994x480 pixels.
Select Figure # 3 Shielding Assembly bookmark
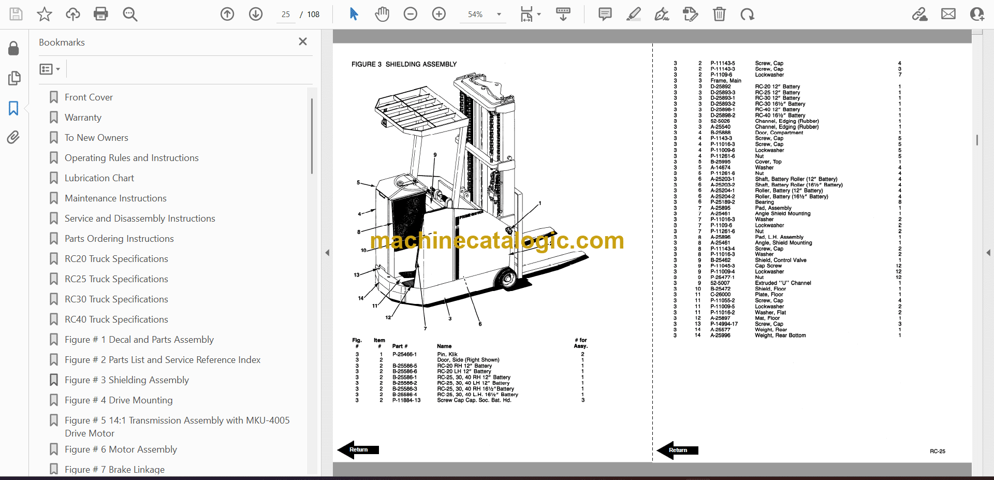pyautogui.click(x=126, y=380)
